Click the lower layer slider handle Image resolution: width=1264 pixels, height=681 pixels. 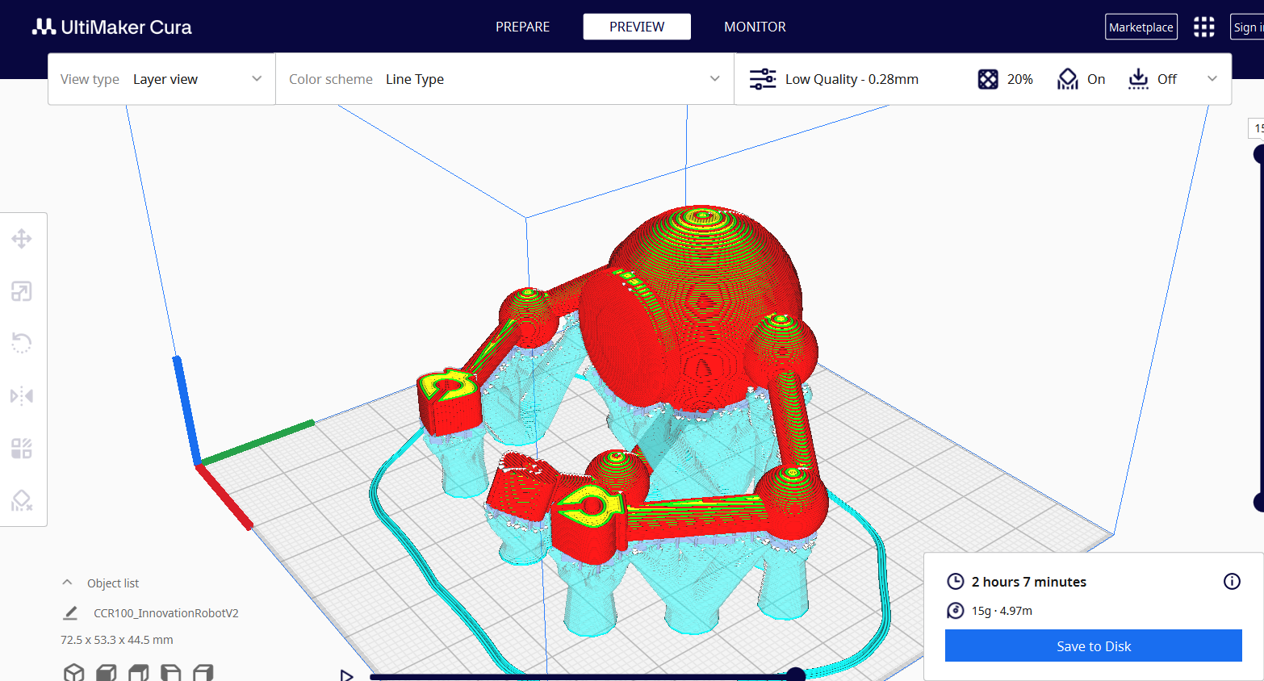coord(1259,502)
